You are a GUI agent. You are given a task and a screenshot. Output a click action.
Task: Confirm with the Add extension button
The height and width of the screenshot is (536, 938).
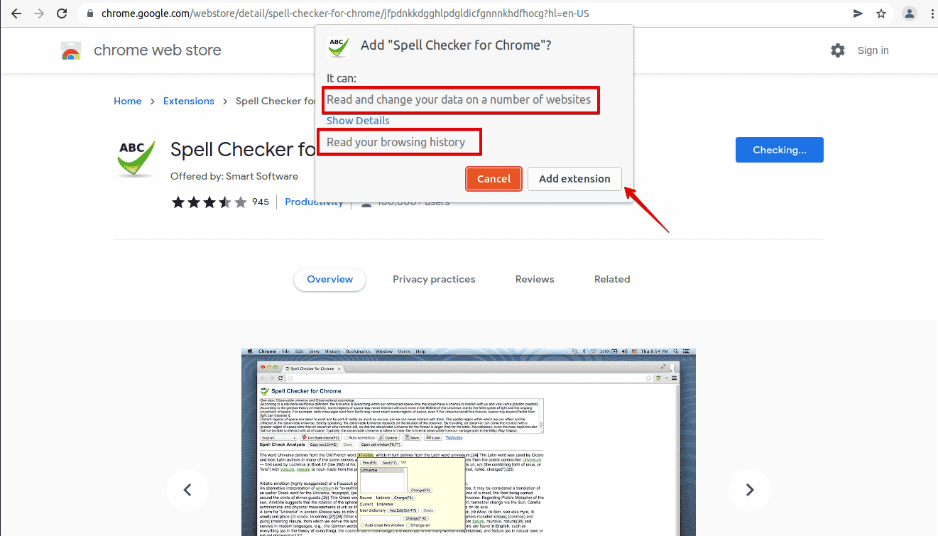pos(574,179)
